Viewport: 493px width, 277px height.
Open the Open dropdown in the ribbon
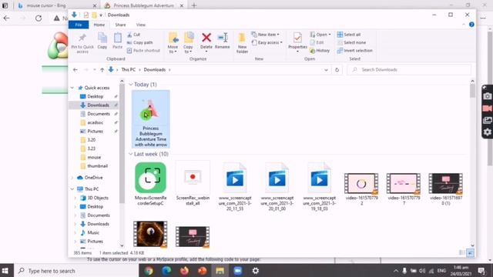320,35
